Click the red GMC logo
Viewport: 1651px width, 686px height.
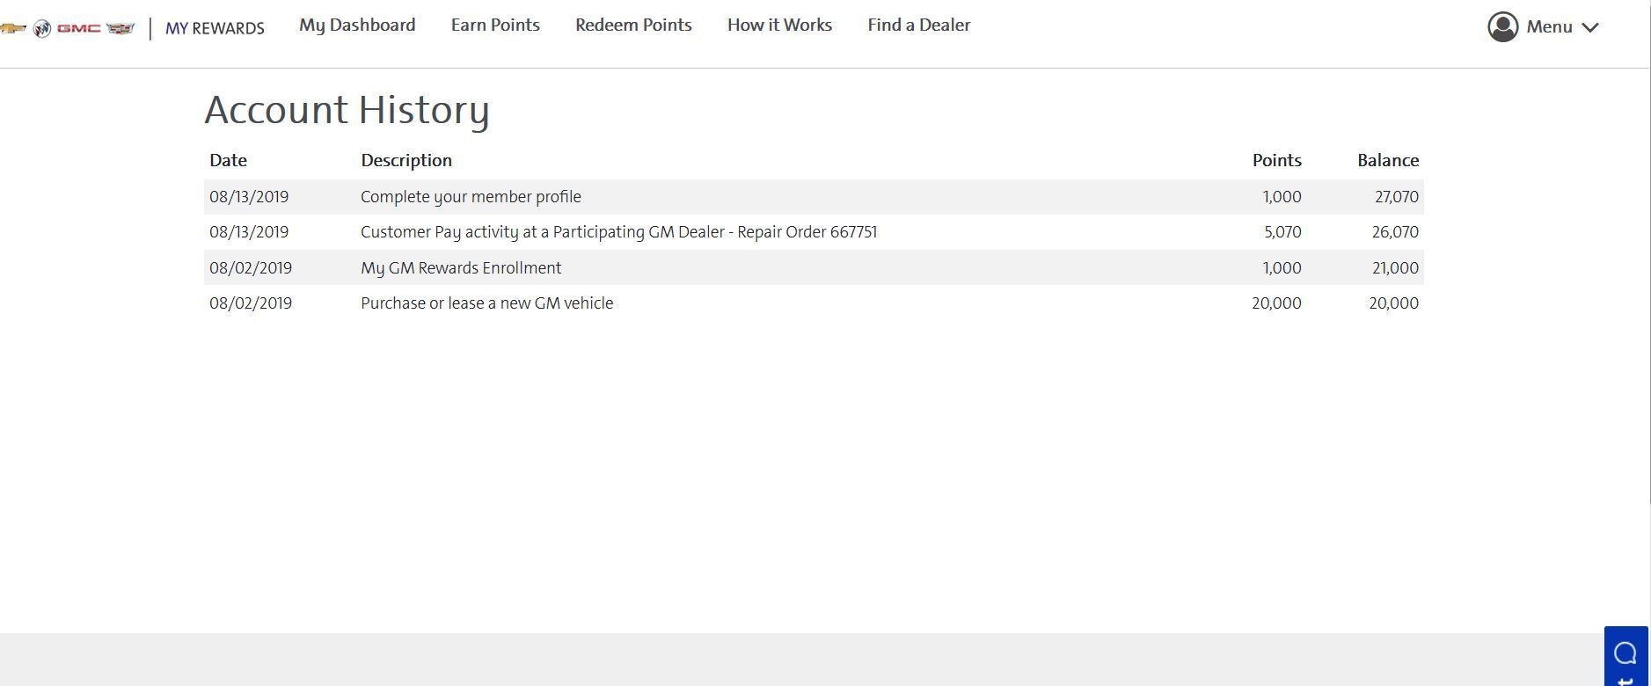coord(79,28)
